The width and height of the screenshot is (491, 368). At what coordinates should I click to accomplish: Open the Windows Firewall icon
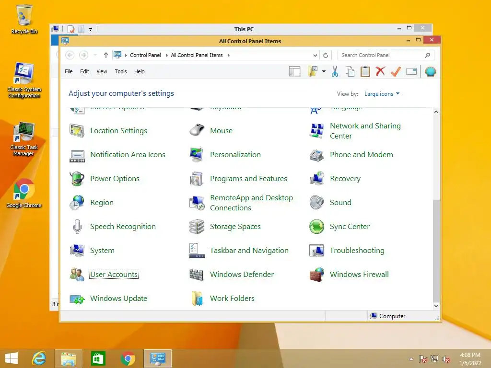(x=316, y=275)
